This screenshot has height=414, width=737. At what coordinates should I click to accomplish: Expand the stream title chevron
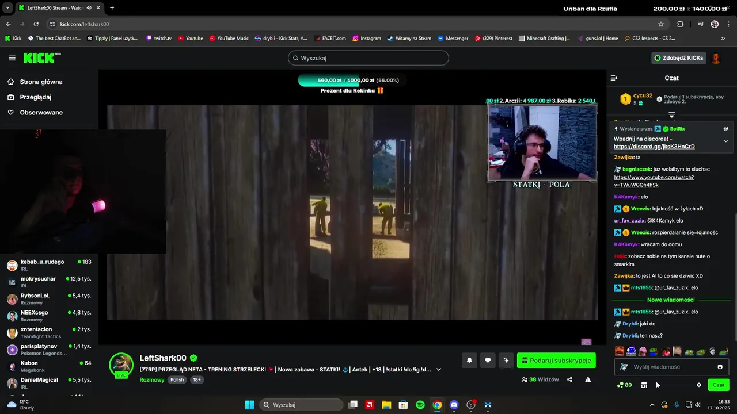[439, 370]
